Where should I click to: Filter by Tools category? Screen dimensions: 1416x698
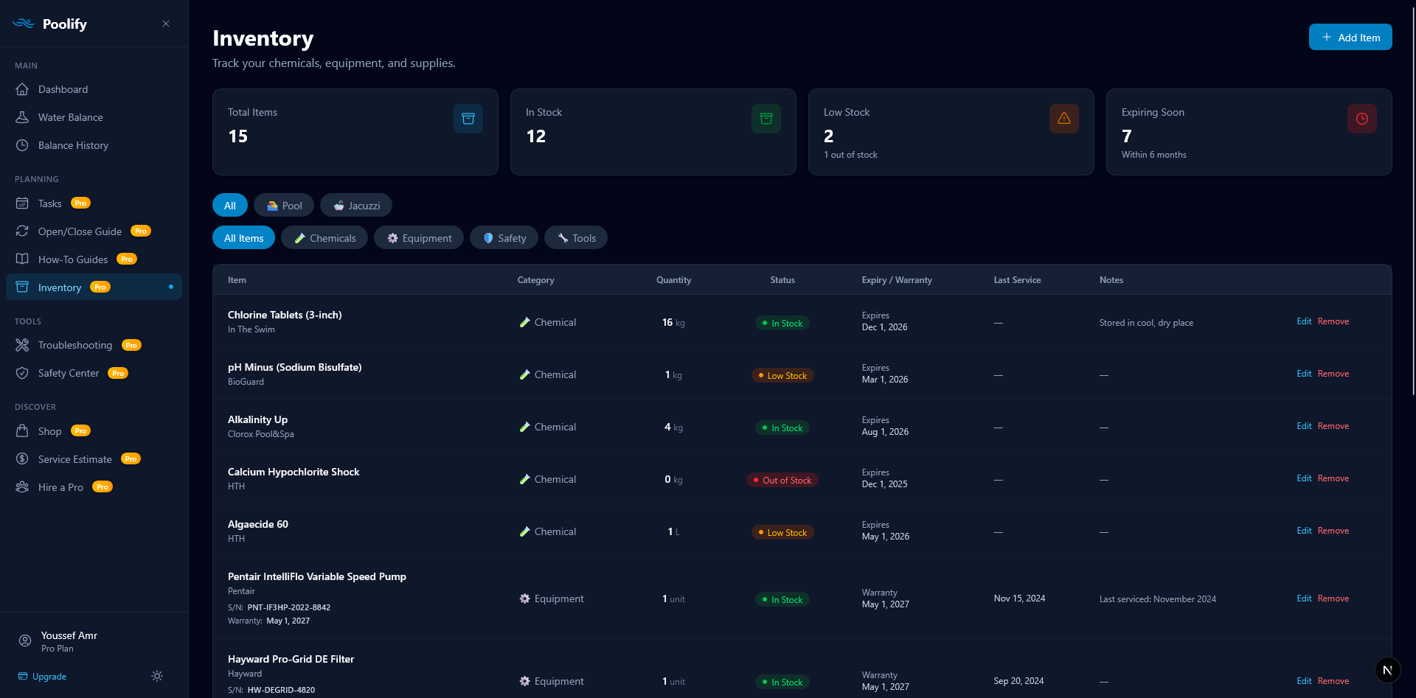click(x=576, y=237)
